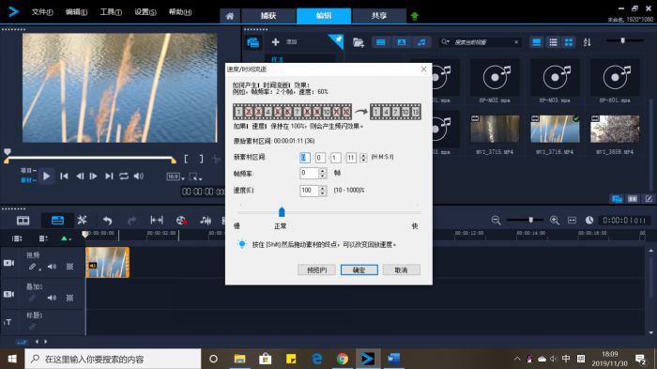
Task: Click the timeline redo arrow
Action: (132, 220)
